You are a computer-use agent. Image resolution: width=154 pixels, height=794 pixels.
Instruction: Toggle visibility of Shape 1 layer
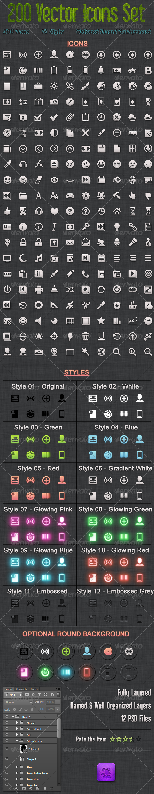(7, 749)
